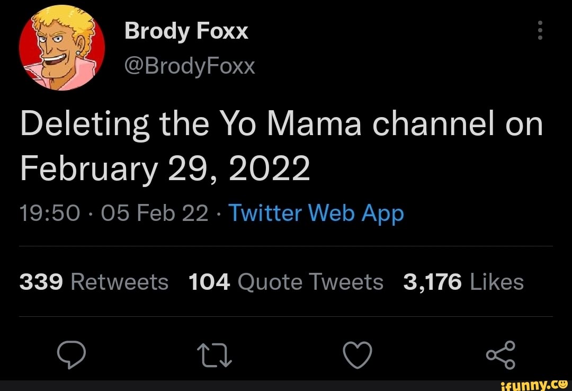Image resolution: width=572 pixels, height=391 pixels.
Task: Click the "February 29, 2022" tweet text
Action: tap(165, 170)
